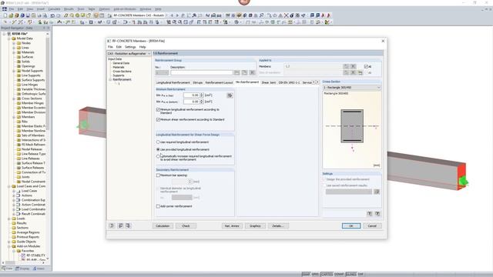The height and width of the screenshot is (277, 493).
Task: Click the new reinforcement group icon beside Description
Action: [x=236, y=72]
